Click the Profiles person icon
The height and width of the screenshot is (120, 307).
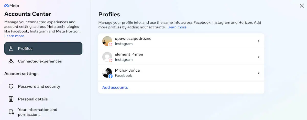click(x=11, y=49)
